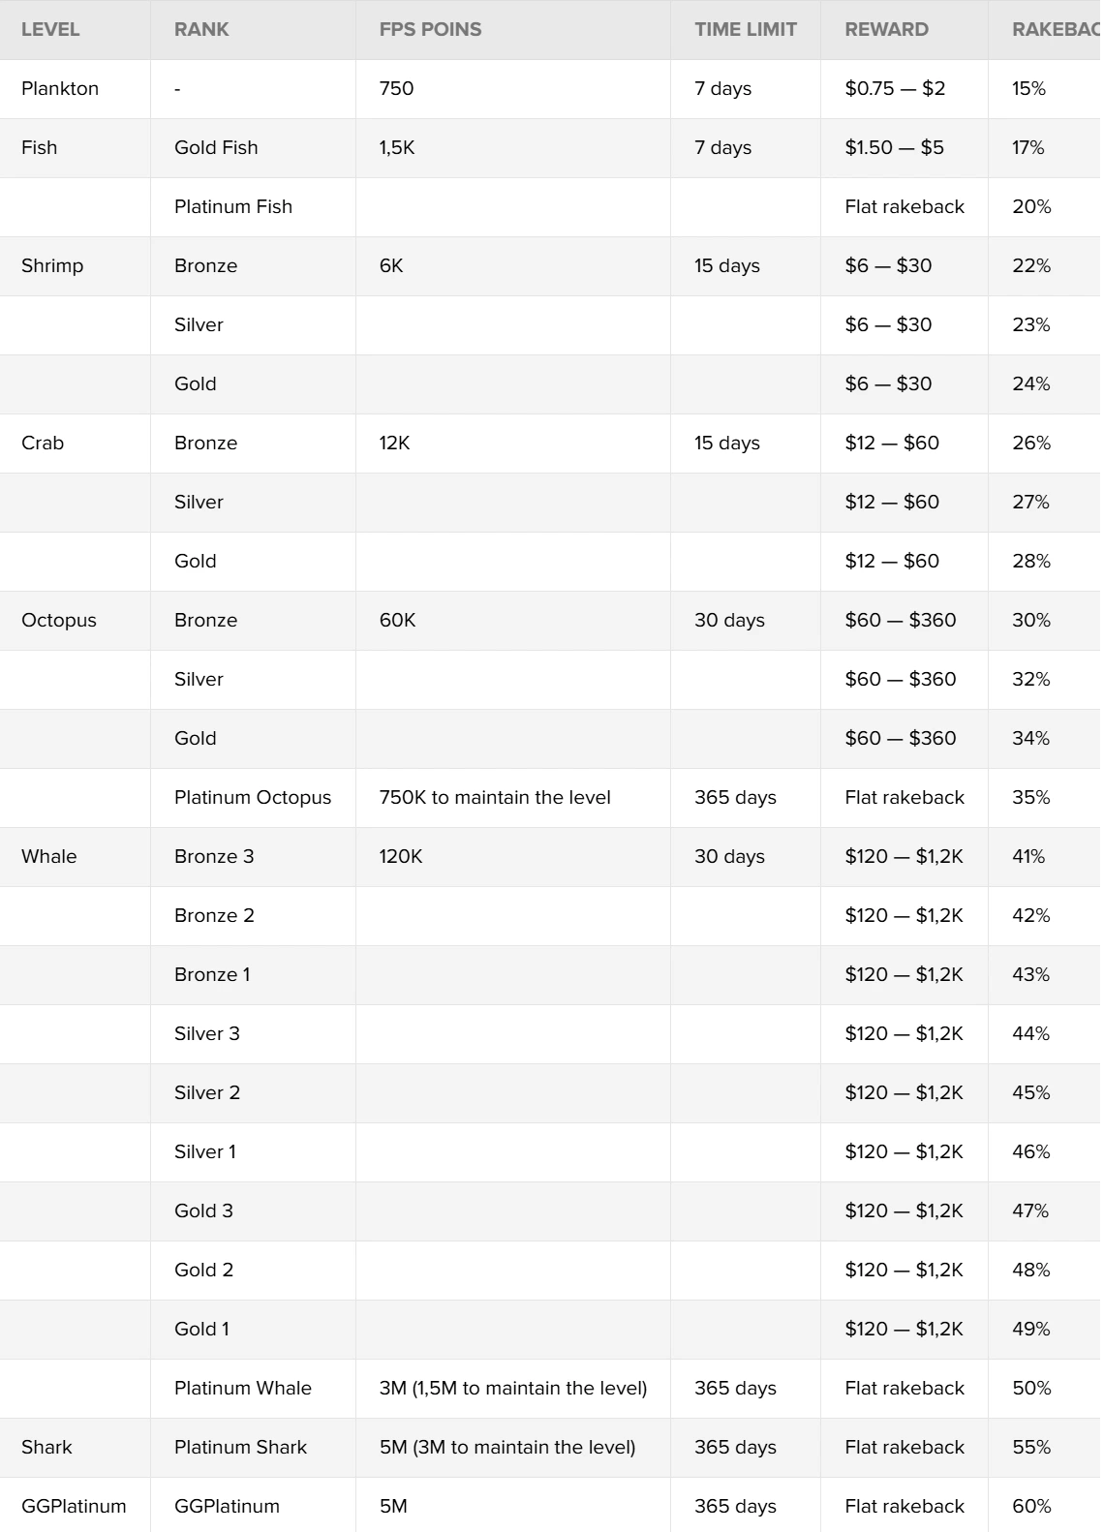1104x1532 pixels.
Task: Select the Whale level cell
Action: 49,856
